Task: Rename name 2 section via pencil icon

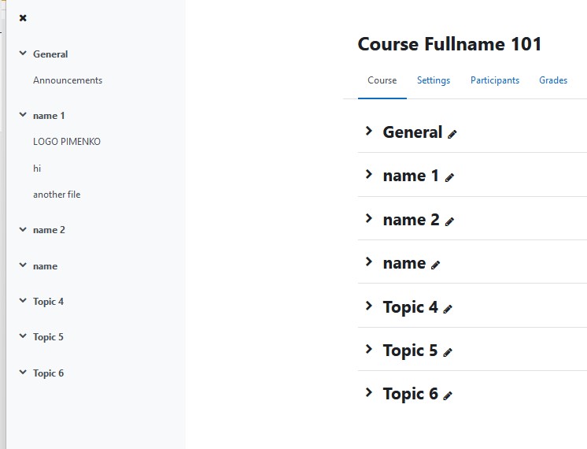Action: point(449,221)
